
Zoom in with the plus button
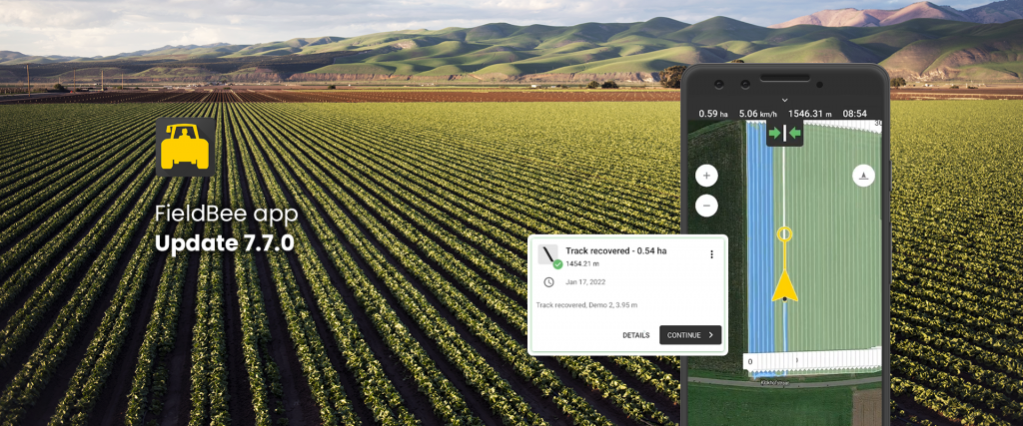pyautogui.click(x=706, y=176)
